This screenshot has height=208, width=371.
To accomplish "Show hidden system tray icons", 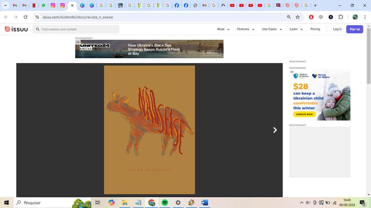I will [301, 203].
